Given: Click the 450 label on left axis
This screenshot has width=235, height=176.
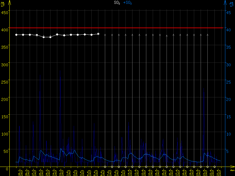Looking at the screenshot, I should coord(5,12).
